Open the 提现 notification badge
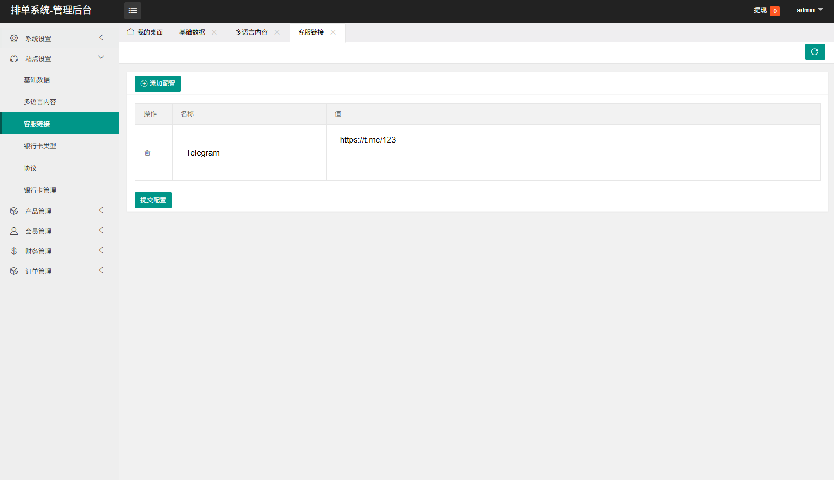 coord(774,11)
